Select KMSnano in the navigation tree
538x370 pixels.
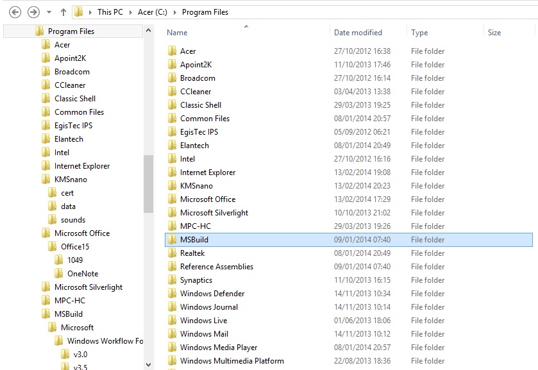71,180
